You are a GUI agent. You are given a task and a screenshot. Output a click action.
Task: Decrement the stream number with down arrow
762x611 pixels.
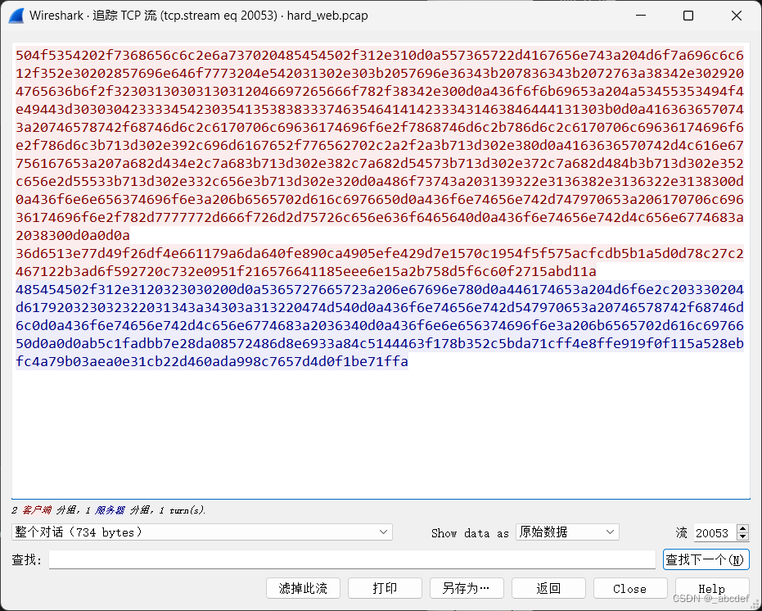[x=742, y=536]
